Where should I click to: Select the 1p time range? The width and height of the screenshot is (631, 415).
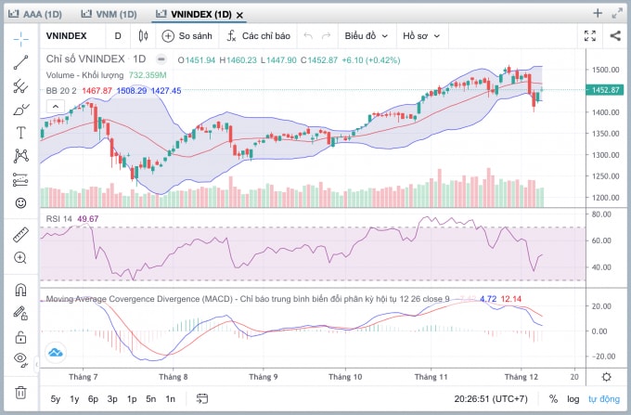[x=132, y=399]
